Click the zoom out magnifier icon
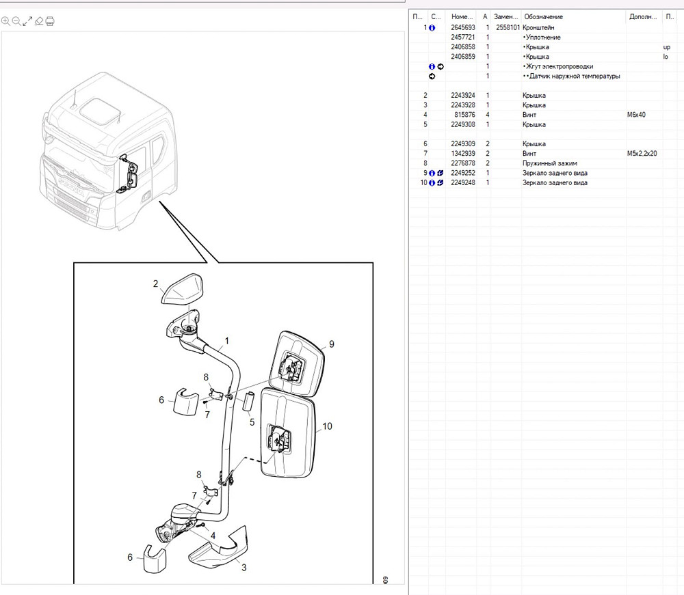 pos(16,21)
